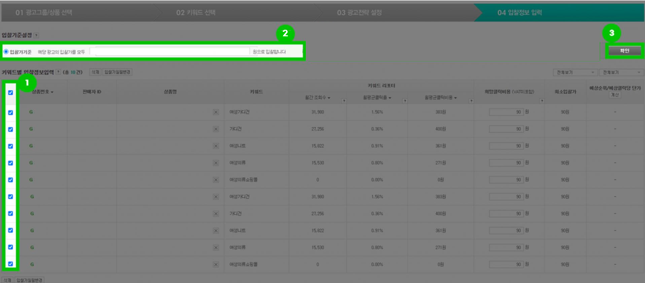Click 삭제 button below the keyword table
645x283 pixels.
tap(8, 279)
